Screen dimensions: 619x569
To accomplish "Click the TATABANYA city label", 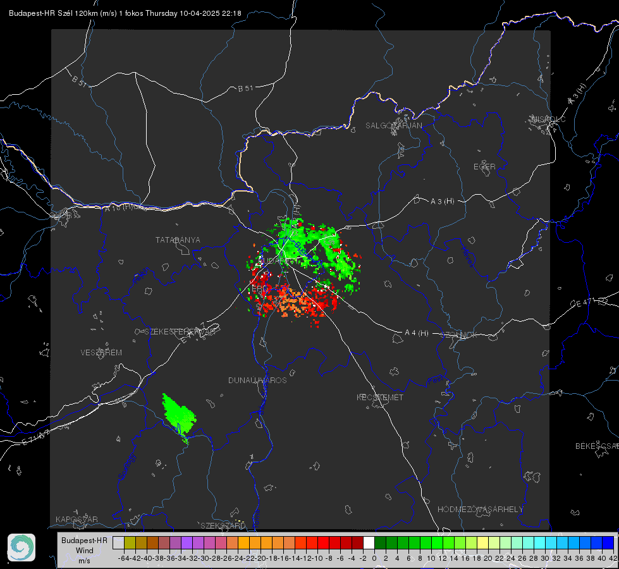I will [x=178, y=240].
